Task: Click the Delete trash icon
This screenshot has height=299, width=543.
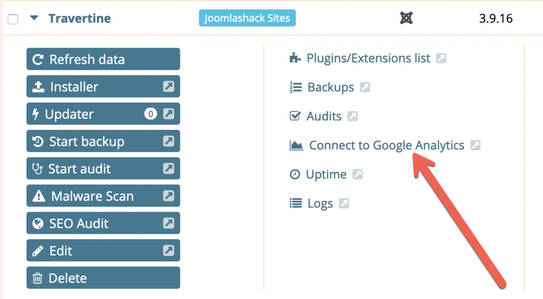Action: (x=38, y=278)
